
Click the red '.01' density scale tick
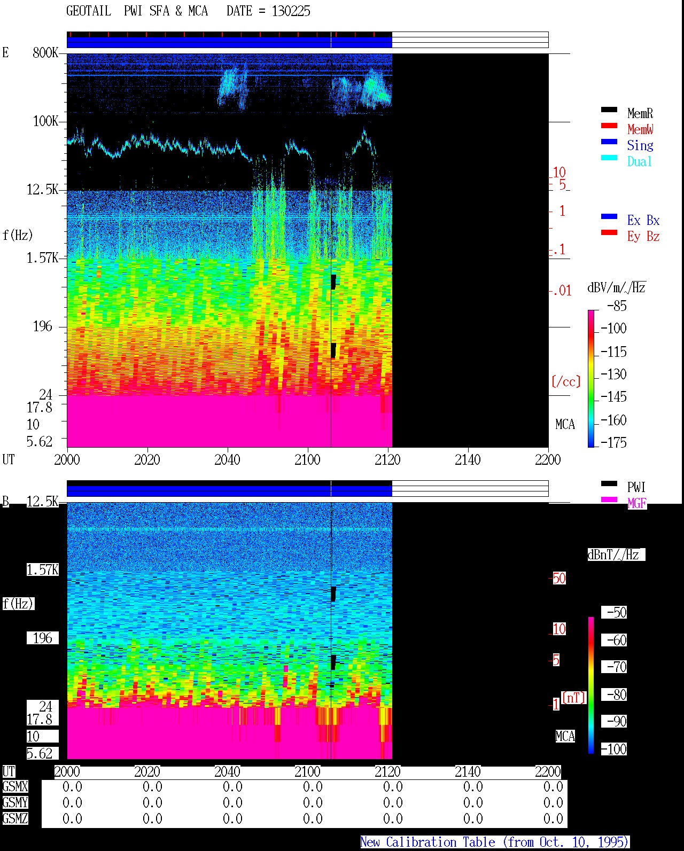click(x=562, y=291)
